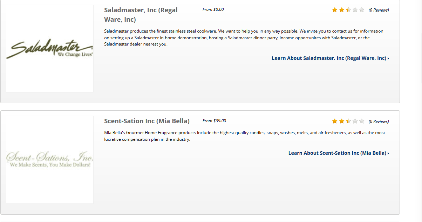Open the Scent-Sation Inc (Mia Bella) title
Image resolution: width=422 pixels, height=222 pixels.
pyautogui.click(x=147, y=121)
